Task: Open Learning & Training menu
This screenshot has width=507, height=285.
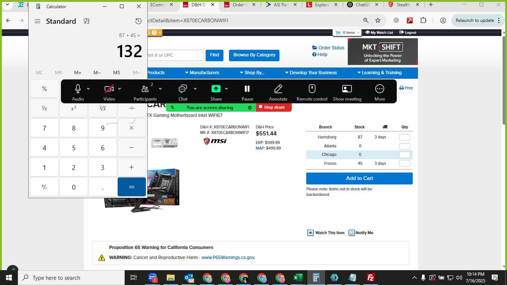Action: coord(379,73)
